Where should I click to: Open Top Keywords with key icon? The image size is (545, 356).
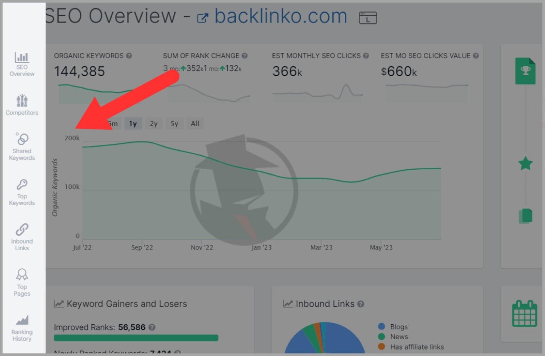[22, 192]
